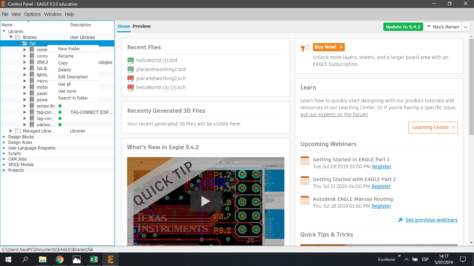The width and height of the screenshot is (474, 266).
Task: Expand the SPICE Models node
Action: coord(4,164)
